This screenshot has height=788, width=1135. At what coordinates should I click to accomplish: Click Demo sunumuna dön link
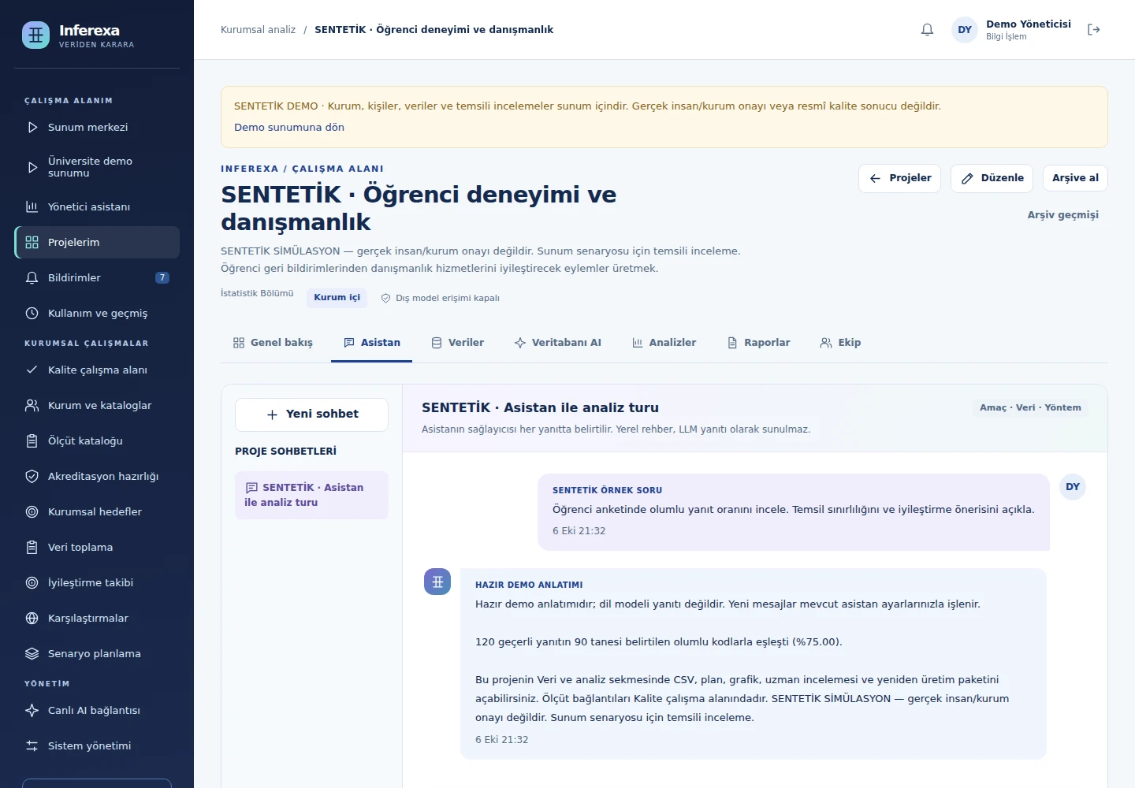289,128
